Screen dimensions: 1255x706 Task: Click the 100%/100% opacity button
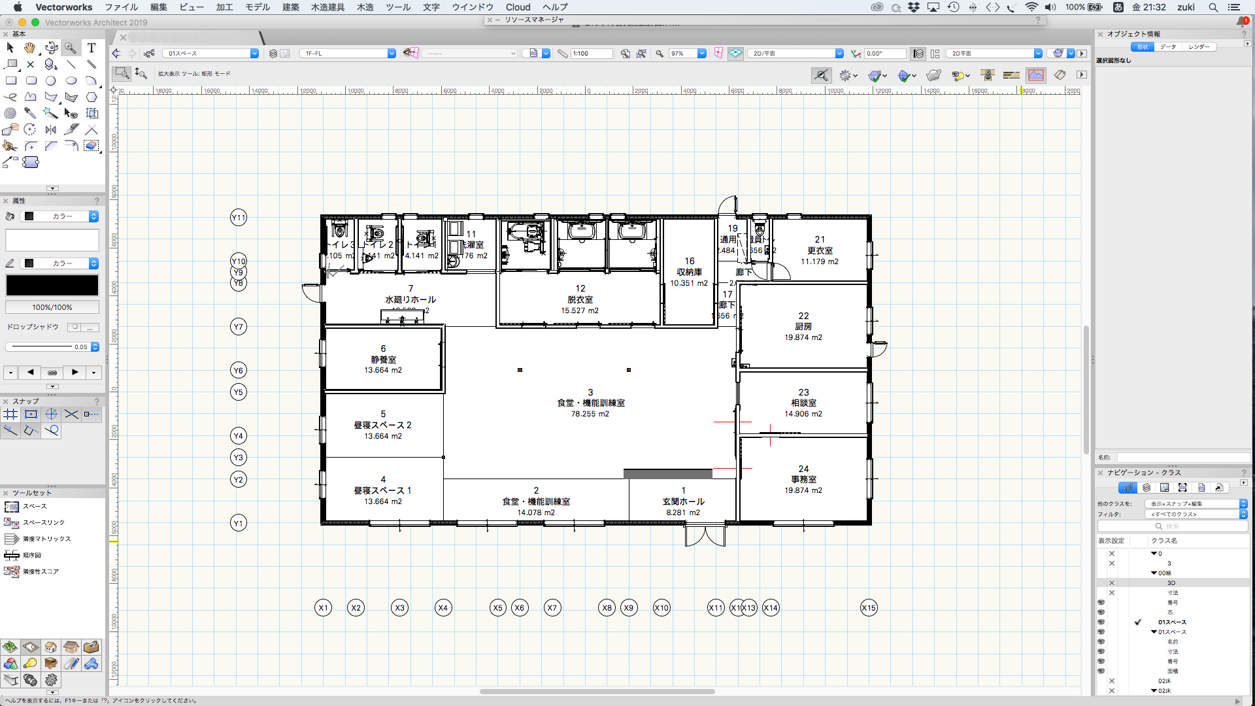pos(52,307)
